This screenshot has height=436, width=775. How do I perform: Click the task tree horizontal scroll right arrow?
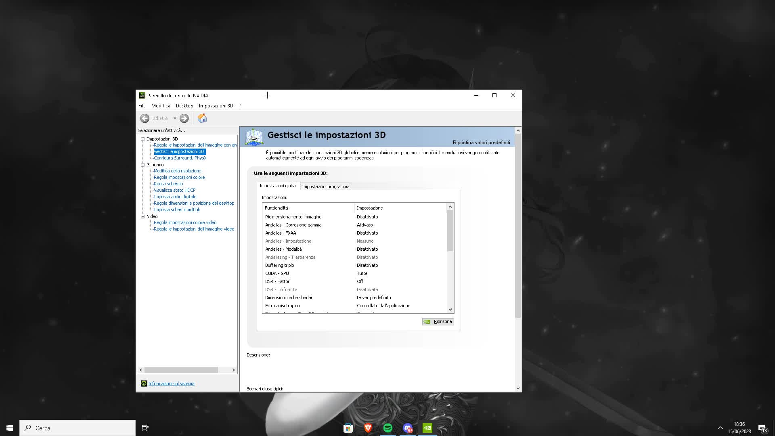(x=233, y=370)
